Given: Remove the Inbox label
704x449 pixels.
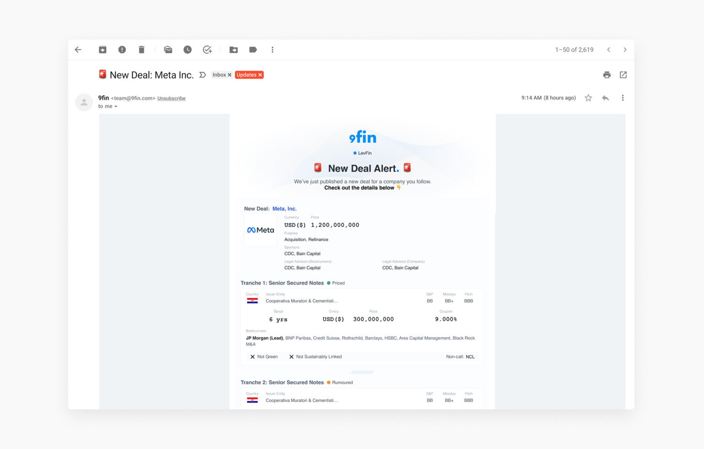Looking at the screenshot, I should point(230,75).
